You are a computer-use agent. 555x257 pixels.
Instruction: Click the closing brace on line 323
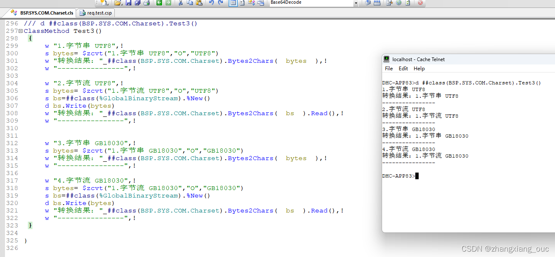(x=30, y=225)
